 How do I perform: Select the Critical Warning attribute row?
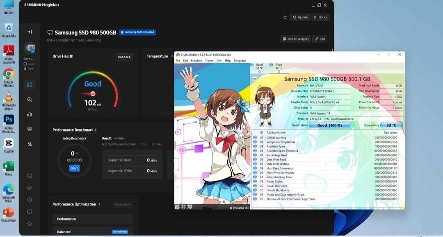tap(326, 138)
